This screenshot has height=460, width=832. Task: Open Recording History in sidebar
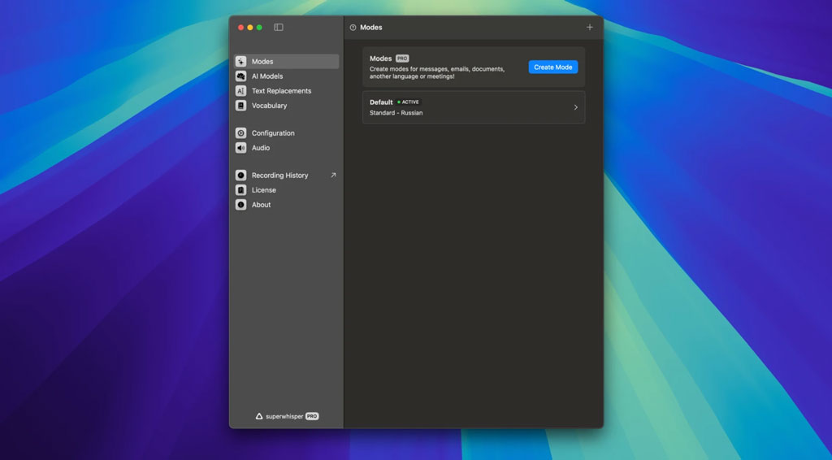click(x=279, y=176)
